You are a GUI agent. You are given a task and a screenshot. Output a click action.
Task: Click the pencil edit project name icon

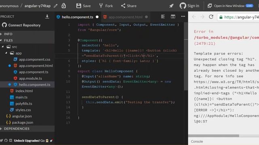pyautogui.click(x=56, y=6)
